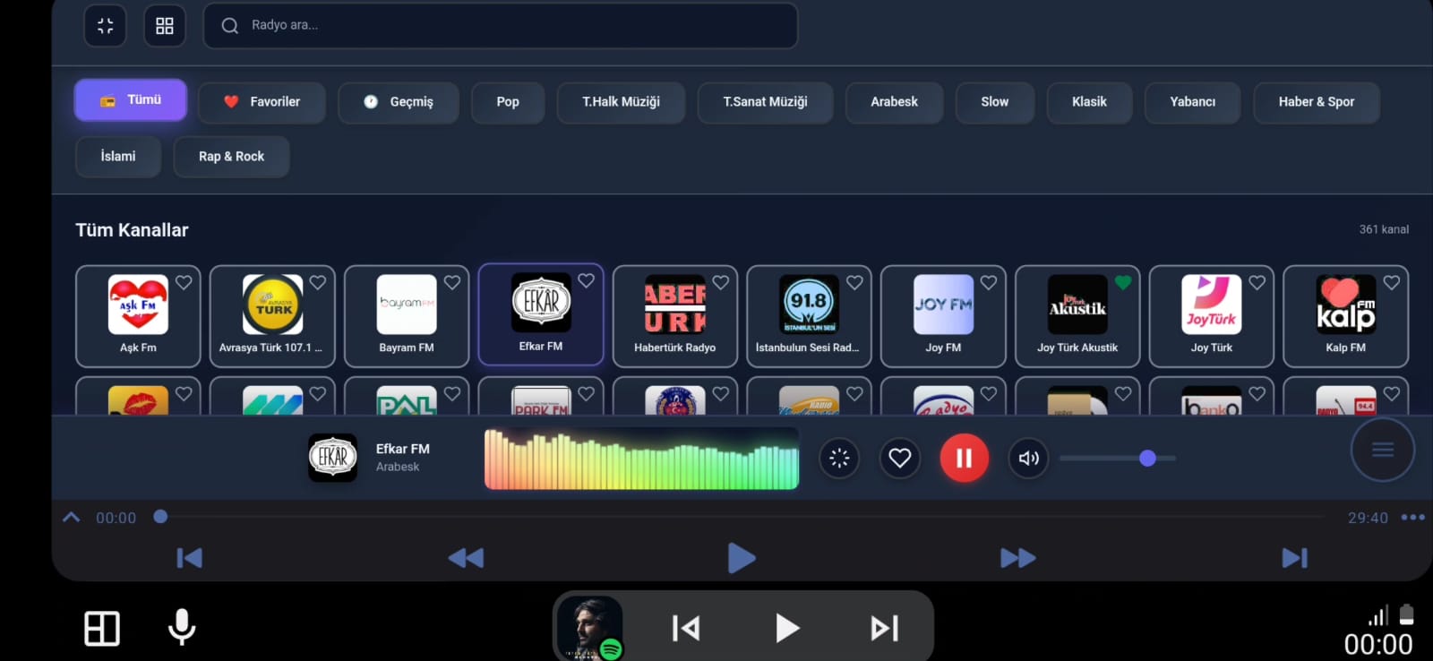The image size is (1433, 661).
Task: Expand the media panel chevron
Action: [72, 517]
